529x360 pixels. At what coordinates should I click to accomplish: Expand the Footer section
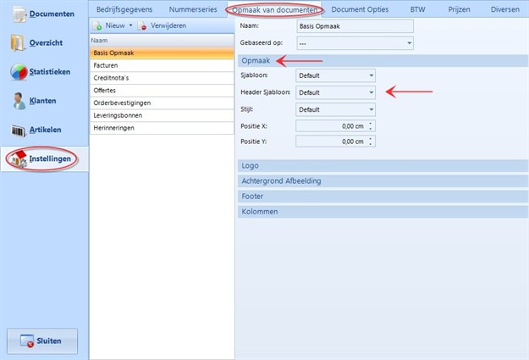383,197
